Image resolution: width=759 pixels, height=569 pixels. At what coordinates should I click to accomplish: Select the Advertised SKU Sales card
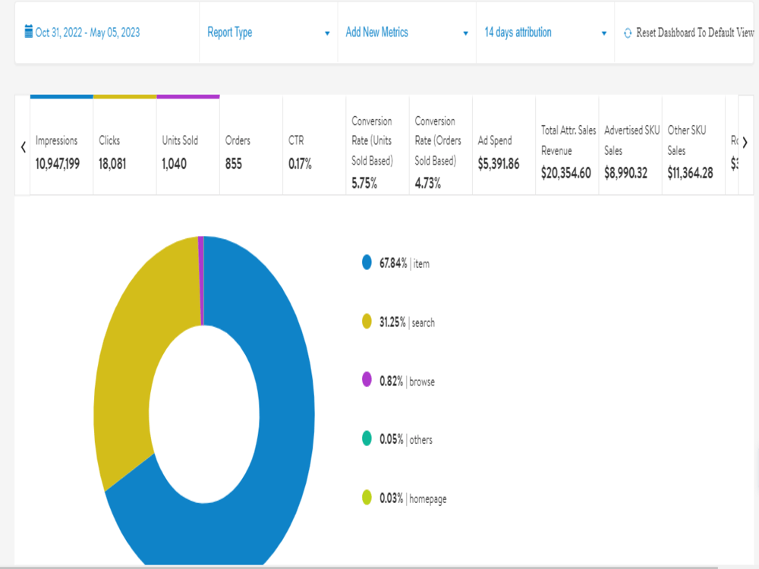click(631, 145)
